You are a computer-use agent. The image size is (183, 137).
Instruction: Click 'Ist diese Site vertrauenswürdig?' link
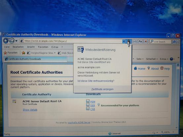[96, 81]
